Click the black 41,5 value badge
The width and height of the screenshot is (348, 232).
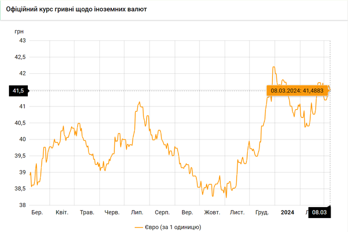18,91
